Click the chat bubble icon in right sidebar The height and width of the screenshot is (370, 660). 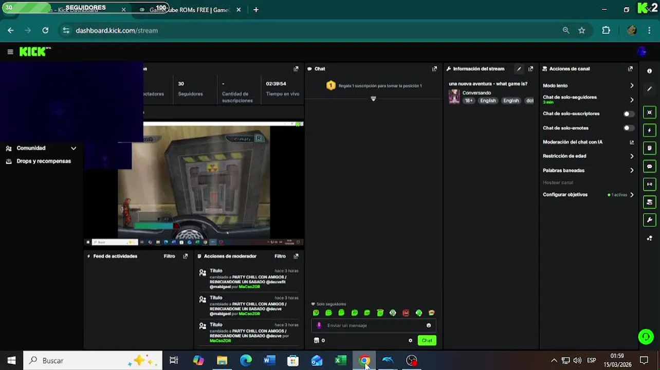point(649,166)
